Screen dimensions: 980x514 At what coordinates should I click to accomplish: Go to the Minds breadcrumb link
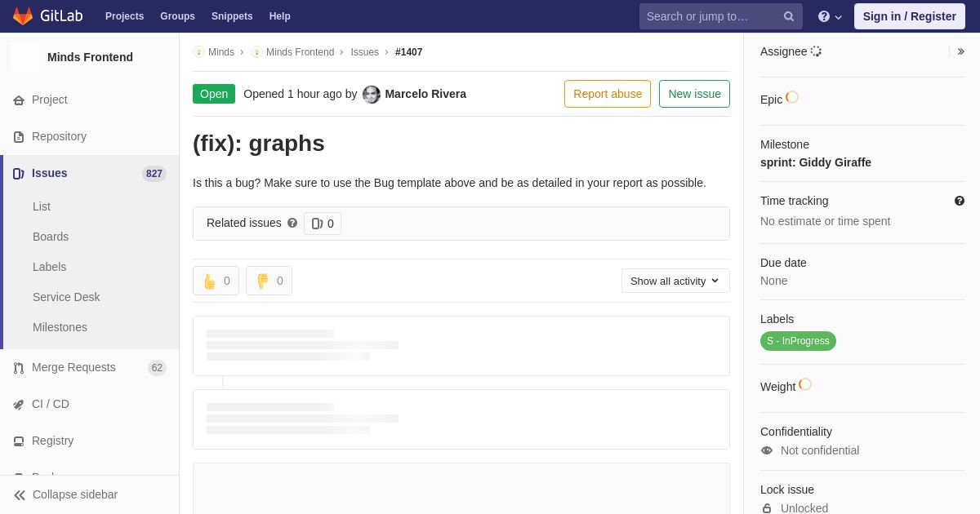point(221,52)
